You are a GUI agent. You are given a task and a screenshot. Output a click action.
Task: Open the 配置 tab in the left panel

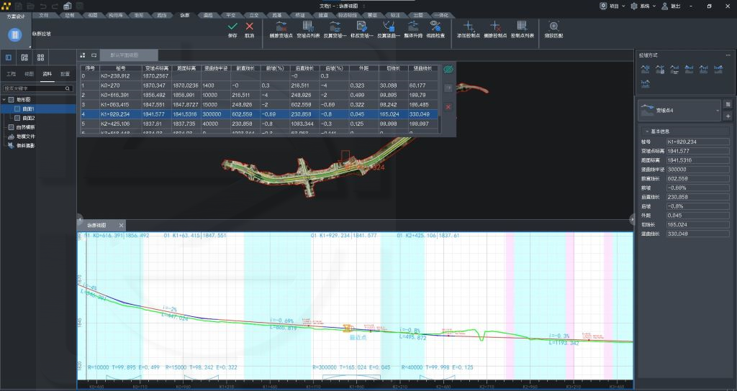[x=65, y=74]
